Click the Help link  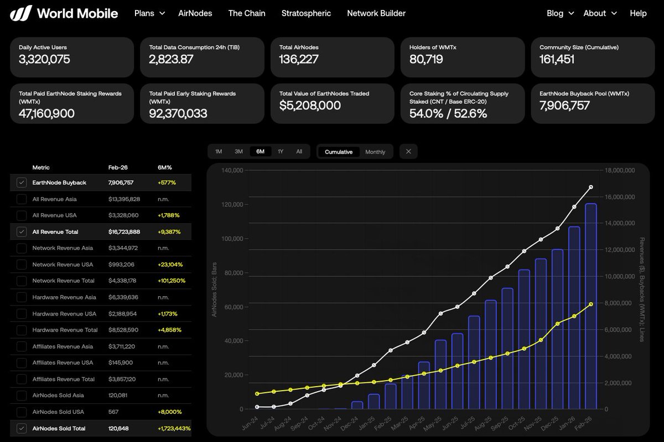click(x=638, y=13)
